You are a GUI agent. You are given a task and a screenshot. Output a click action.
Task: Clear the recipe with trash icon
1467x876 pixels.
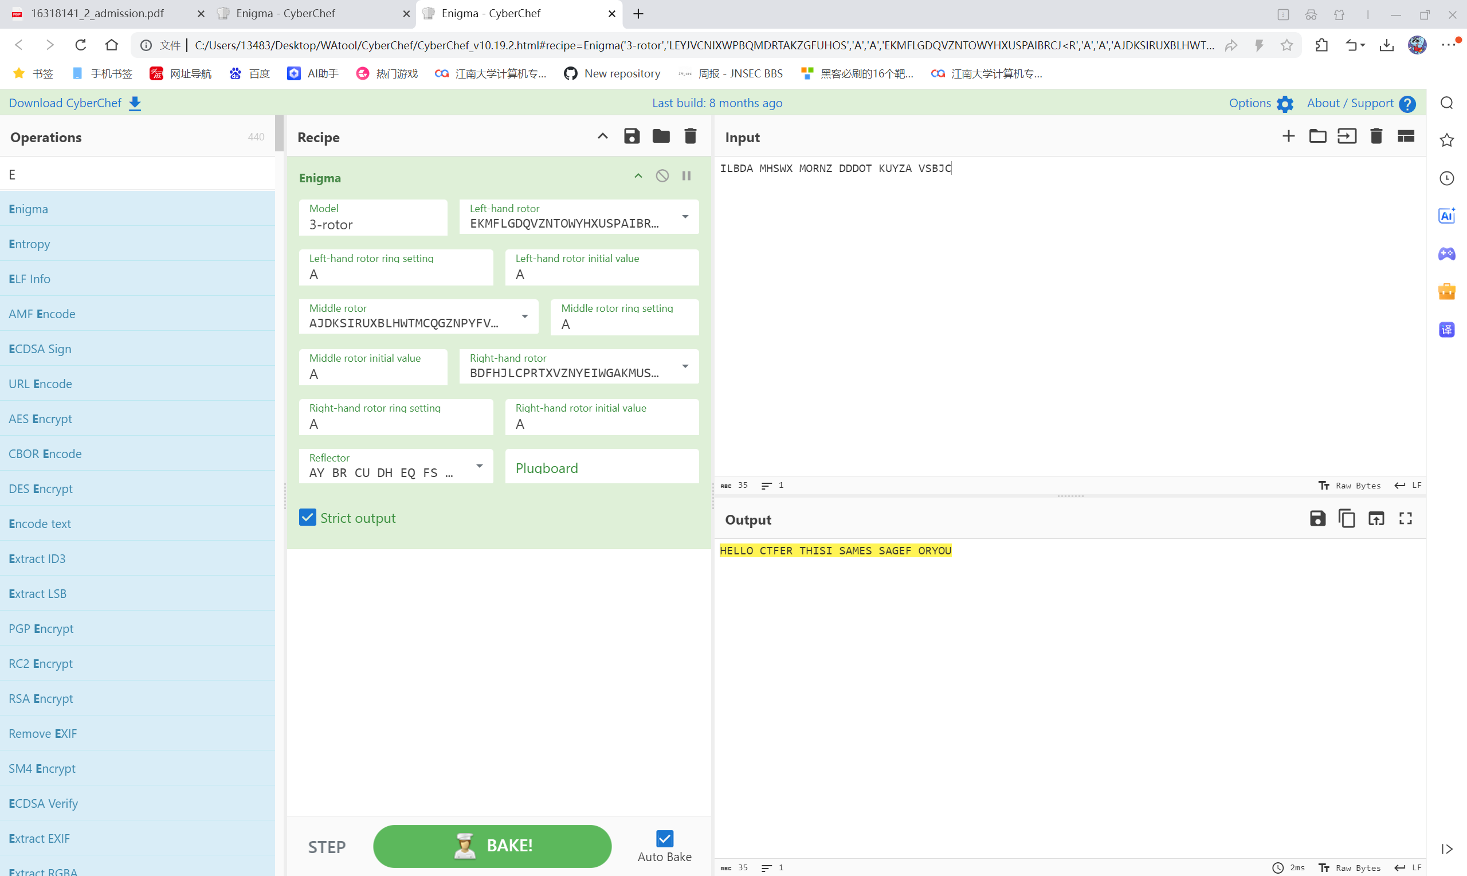[689, 136]
